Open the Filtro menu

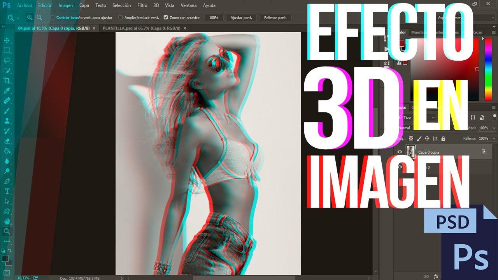coord(142,5)
